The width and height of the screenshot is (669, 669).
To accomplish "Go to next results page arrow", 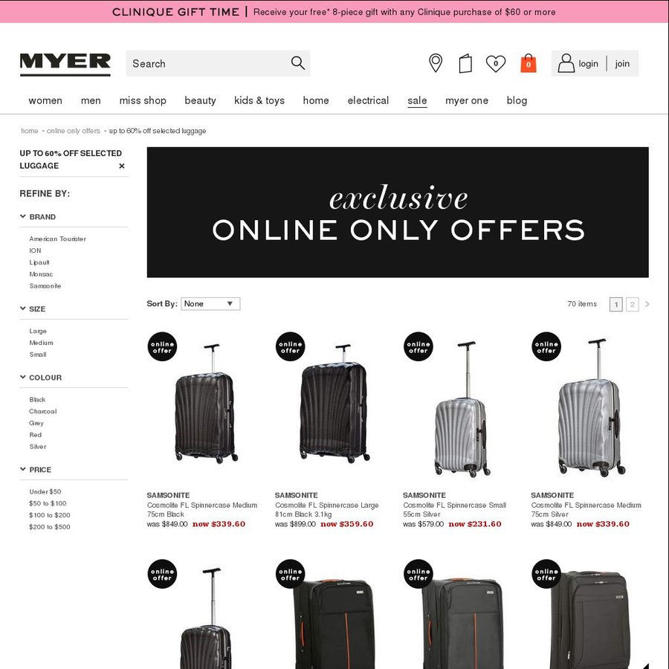I will [647, 304].
